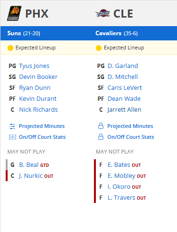This screenshot has width=177, height=232.
Task: Click the Suns Projected Minutes sliders icon
Action: [12, 126]
